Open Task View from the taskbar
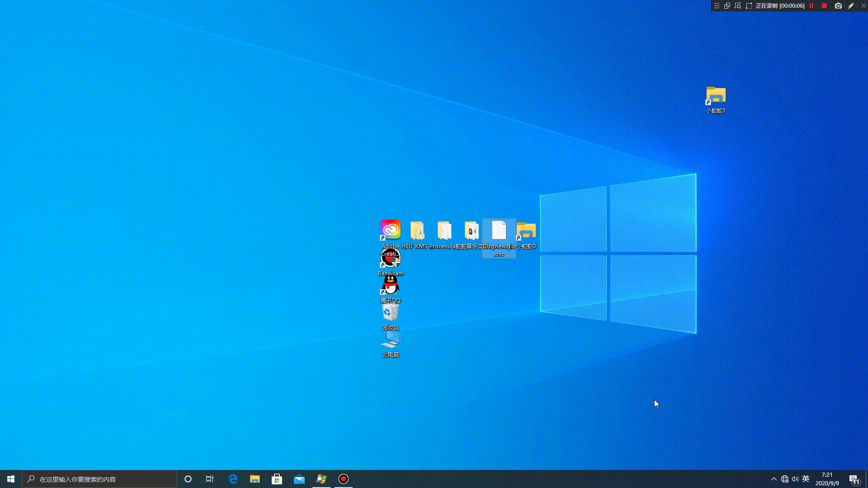The height and width of the screenshot is (488, 868). (x=210, y=479)
